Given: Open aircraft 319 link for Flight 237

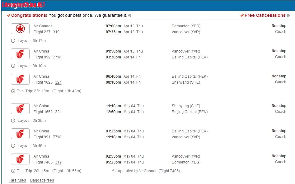Looking at the screenshot, I should click(56, 32).
